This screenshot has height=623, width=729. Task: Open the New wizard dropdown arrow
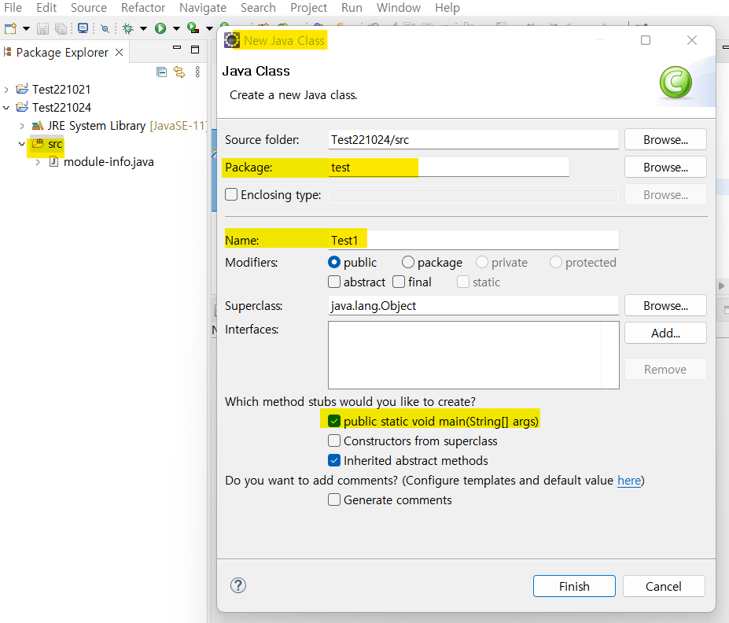26,29
